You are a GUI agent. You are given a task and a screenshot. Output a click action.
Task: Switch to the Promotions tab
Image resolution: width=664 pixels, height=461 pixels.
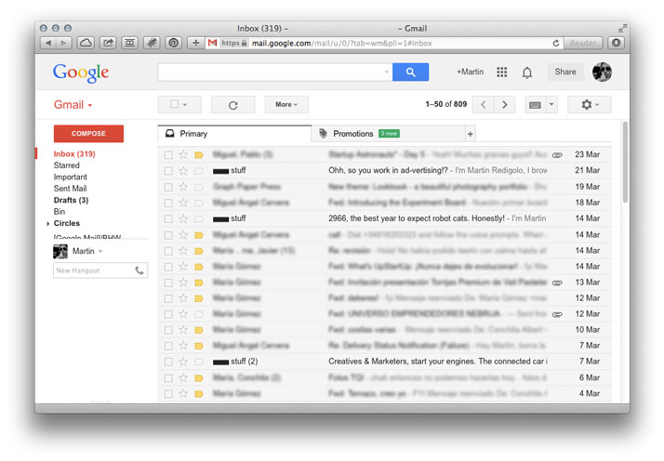pos(388,134)
